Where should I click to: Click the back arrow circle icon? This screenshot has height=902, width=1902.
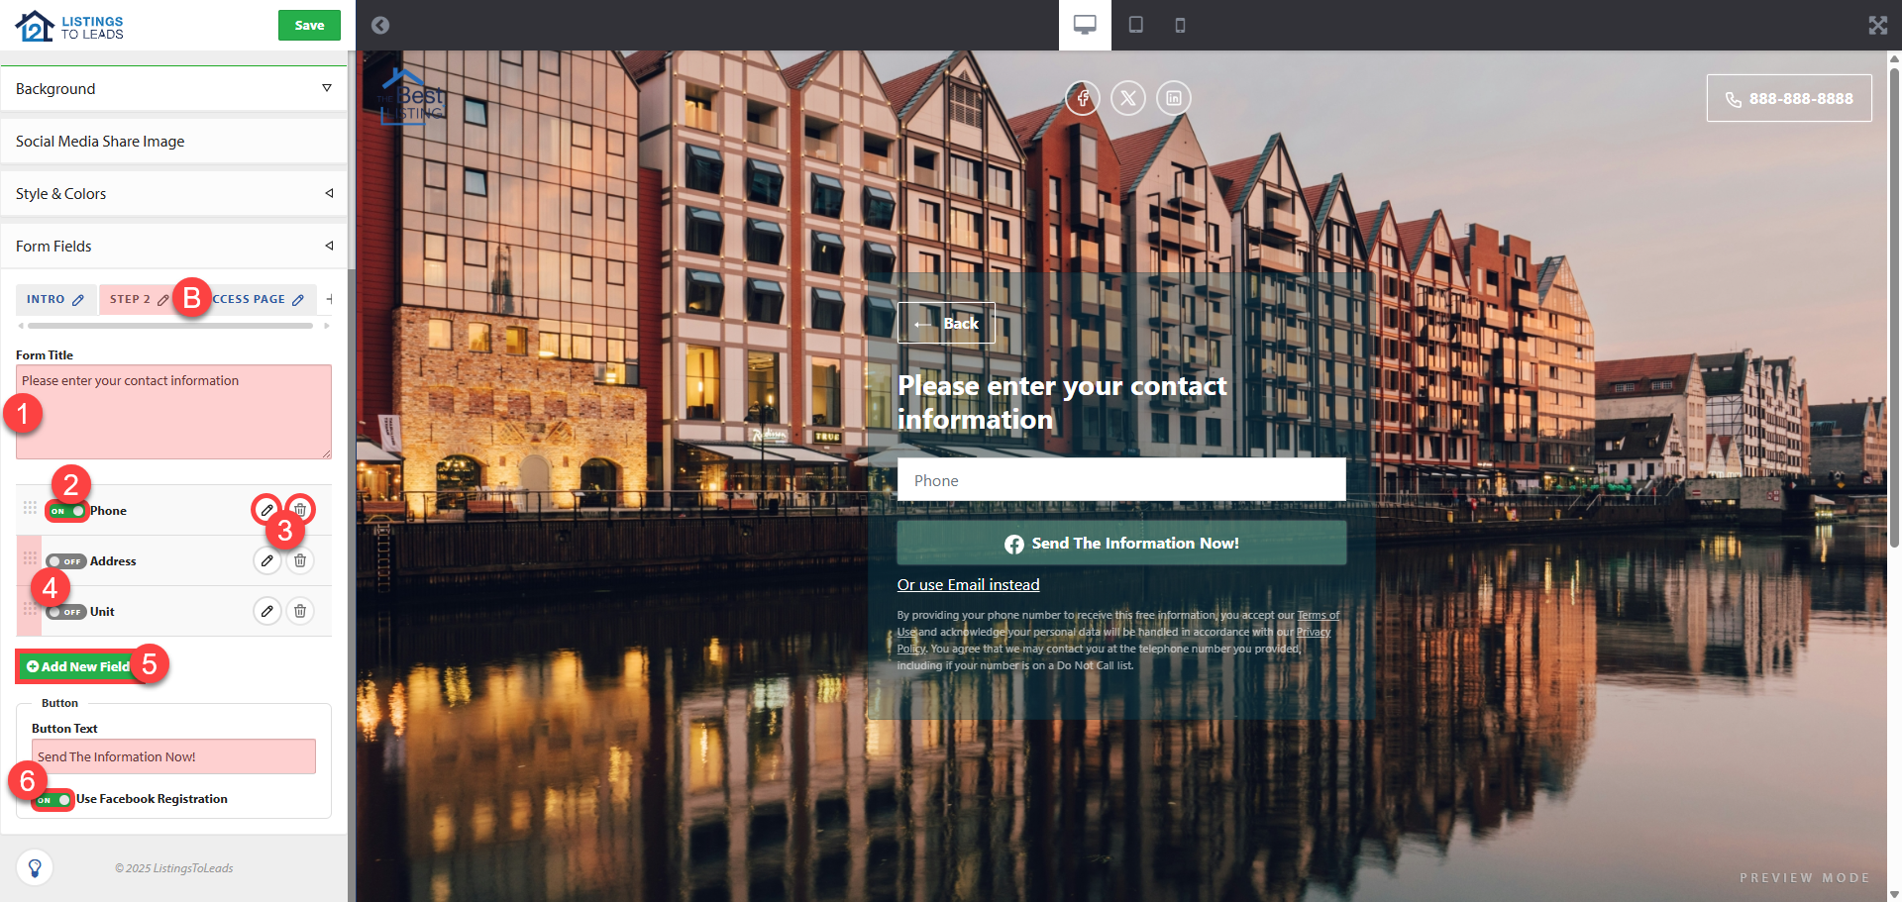coord(380,25)
